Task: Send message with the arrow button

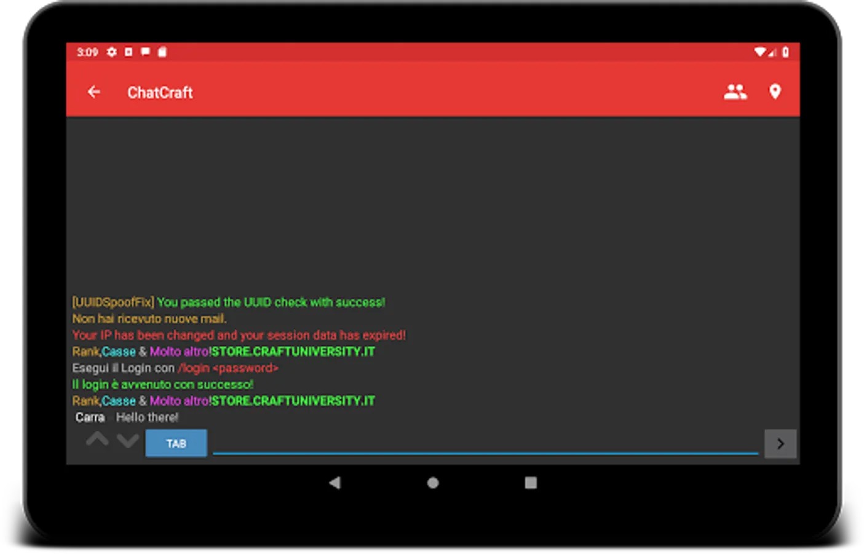Action: pyautogui.click(x=780, y=444)
